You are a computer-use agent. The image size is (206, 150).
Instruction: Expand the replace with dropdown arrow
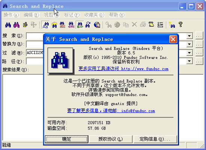(x=190, y=44)
